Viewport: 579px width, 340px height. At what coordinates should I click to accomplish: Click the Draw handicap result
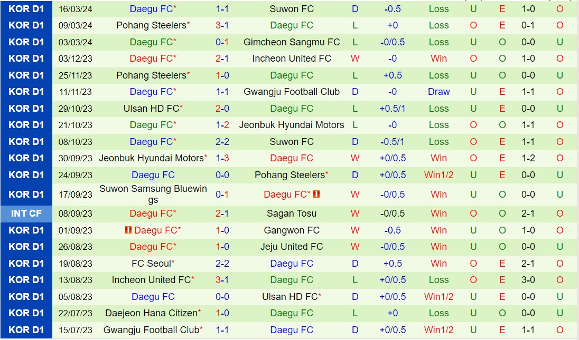[x=438, y=92]
